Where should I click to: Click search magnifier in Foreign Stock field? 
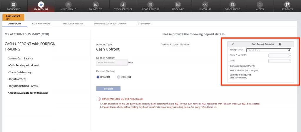coord(289,50)
